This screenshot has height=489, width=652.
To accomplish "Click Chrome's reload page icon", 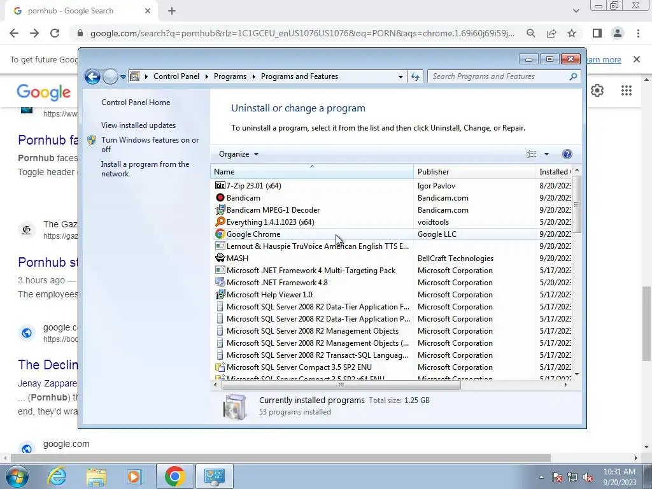I will 55,33.
